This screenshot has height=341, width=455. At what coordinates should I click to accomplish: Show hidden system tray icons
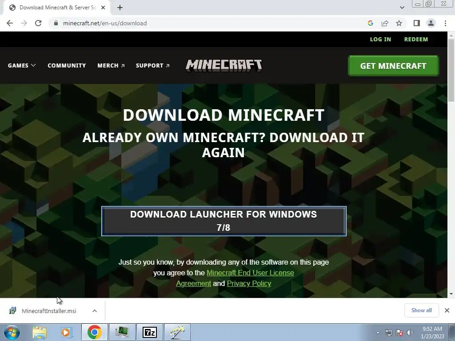pyautogui.click(x=378, y=333)
